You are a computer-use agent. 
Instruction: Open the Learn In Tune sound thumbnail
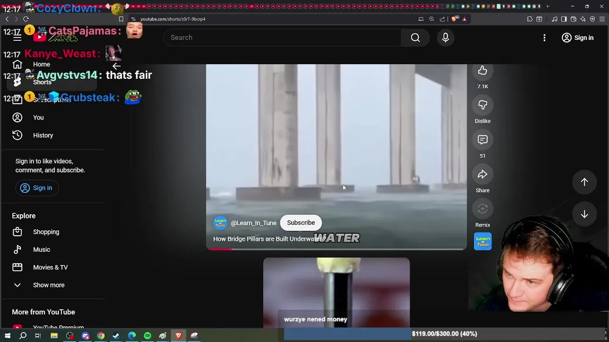click(x=482, y=241)
